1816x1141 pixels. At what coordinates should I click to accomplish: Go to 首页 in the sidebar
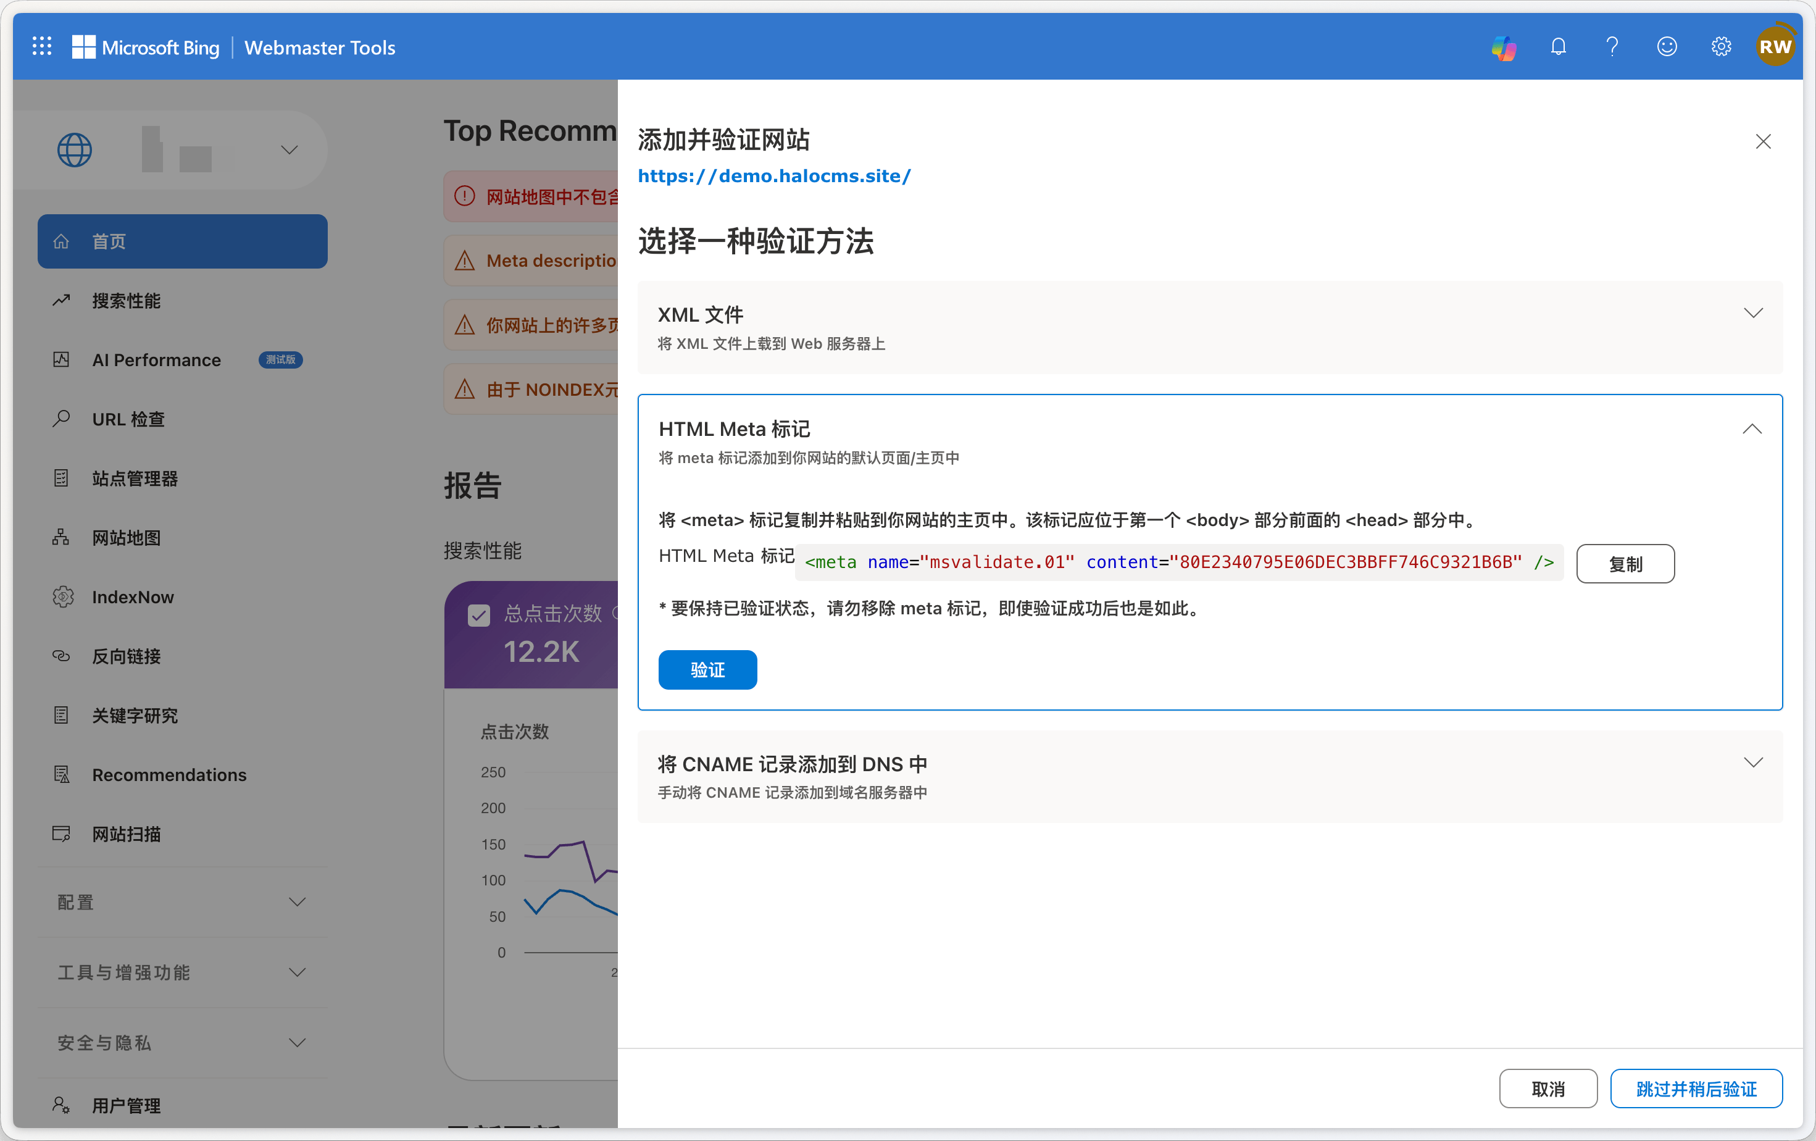[183, 241]
